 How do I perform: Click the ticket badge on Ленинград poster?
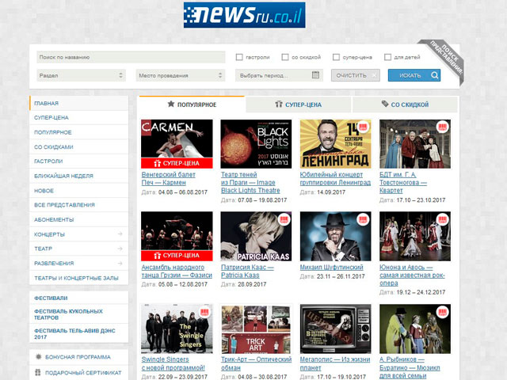coord(363,127)
